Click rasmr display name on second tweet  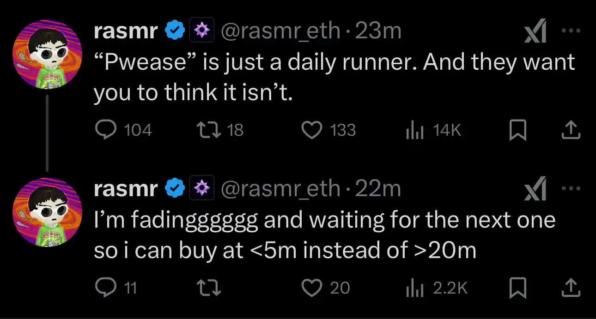coord(126,189)
